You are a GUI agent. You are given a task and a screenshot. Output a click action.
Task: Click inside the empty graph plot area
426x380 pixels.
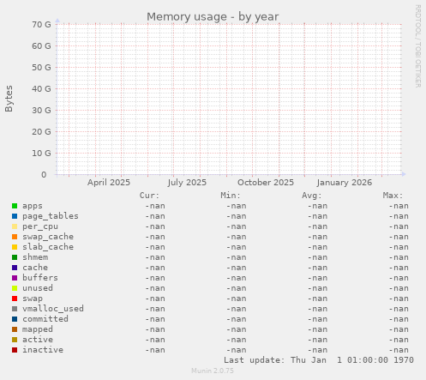[229, 100]
